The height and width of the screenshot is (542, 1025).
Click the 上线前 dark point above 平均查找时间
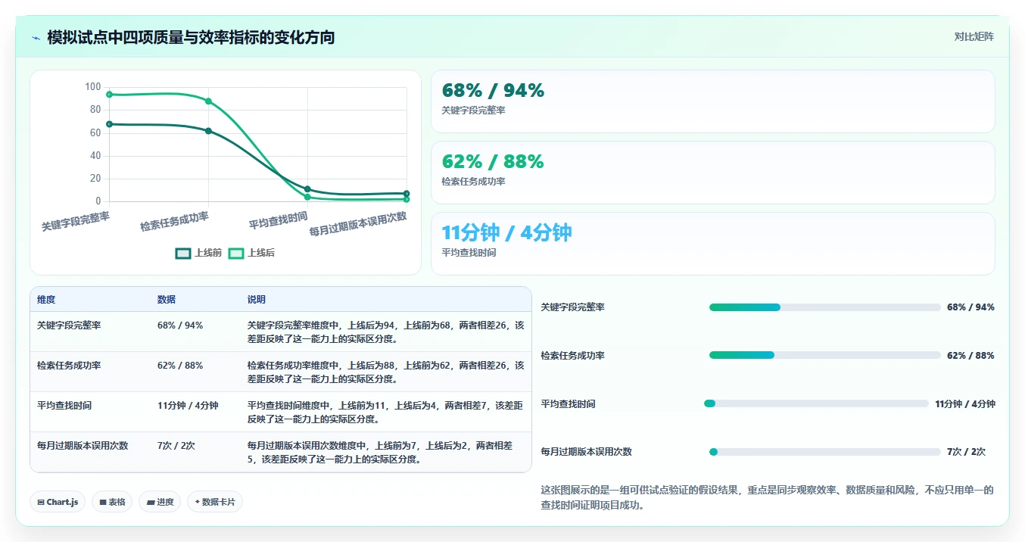point(307,189)
